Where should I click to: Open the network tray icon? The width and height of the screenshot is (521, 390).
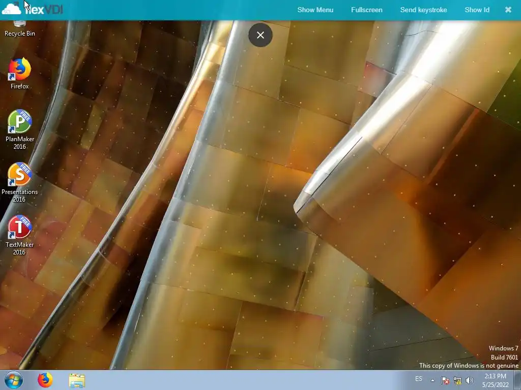tap(457, 380)
